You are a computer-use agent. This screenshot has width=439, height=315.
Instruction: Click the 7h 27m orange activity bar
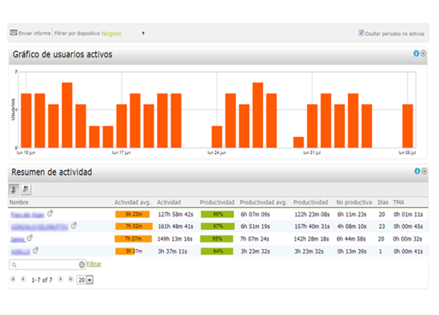point(133,239)
